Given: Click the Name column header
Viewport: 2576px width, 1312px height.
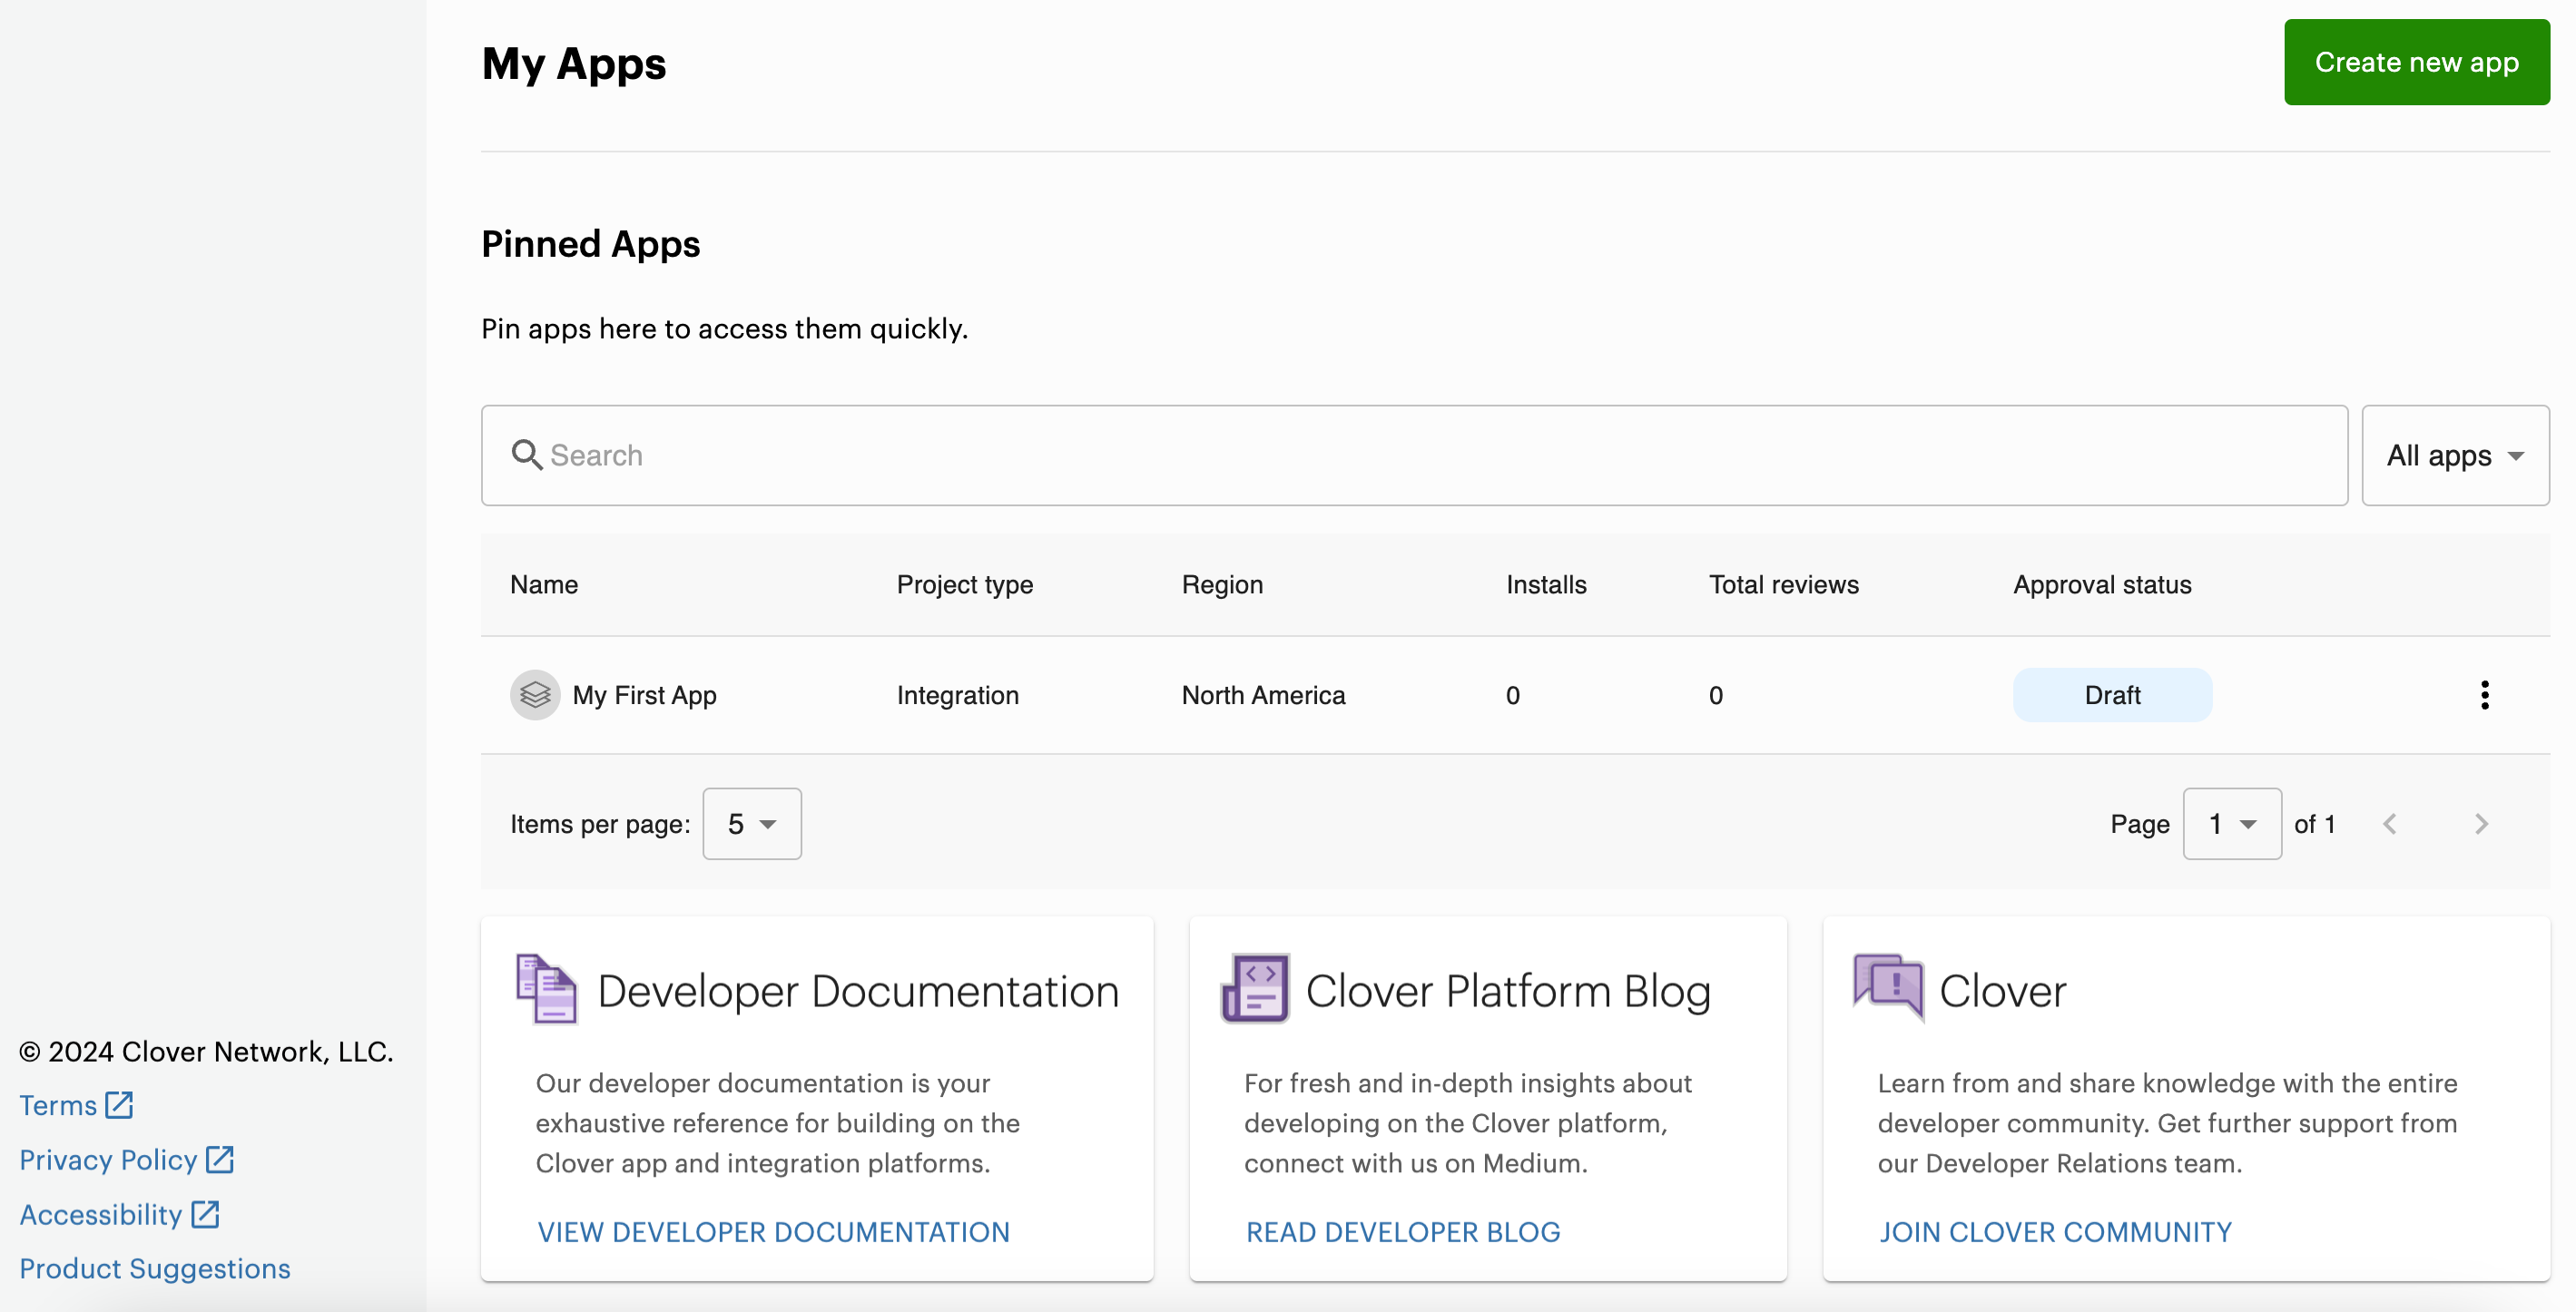Looking at the screenshot, I should coord(544,584).
